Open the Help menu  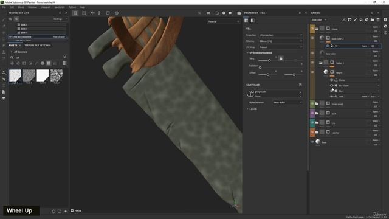[83, 7]
